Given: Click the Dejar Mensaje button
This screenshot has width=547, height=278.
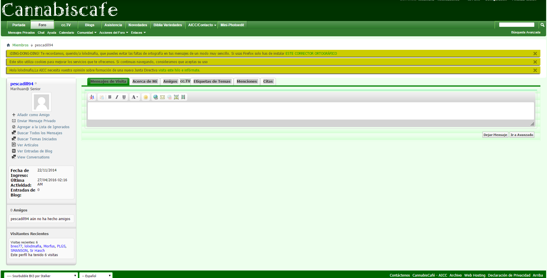Looking at the screenshot, I should [495, 135].
